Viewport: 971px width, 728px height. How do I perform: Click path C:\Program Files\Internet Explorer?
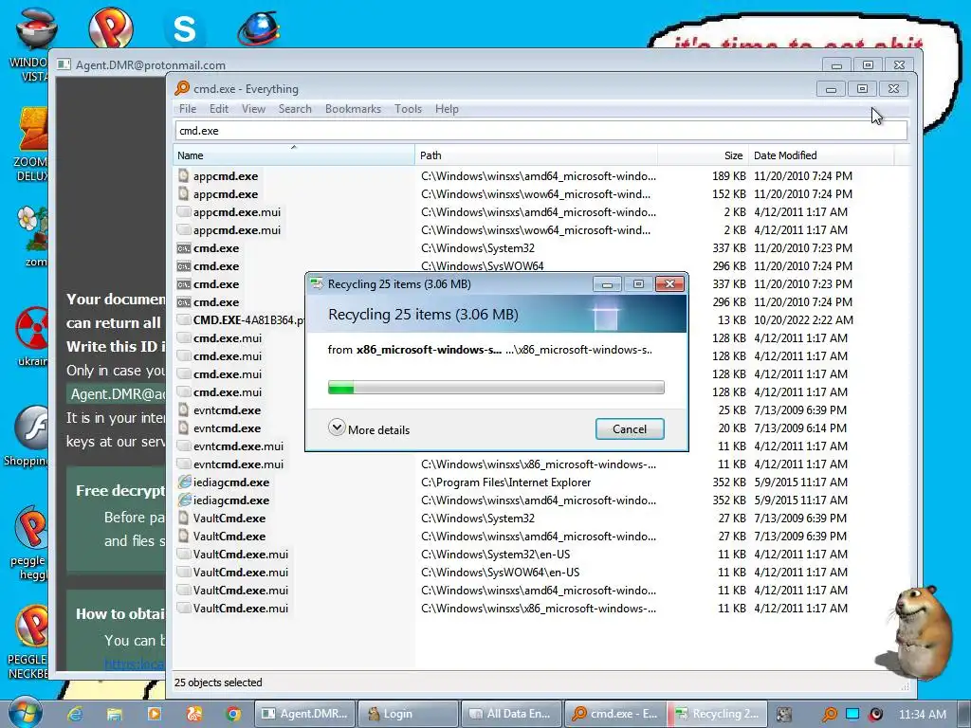pos(506,482)
